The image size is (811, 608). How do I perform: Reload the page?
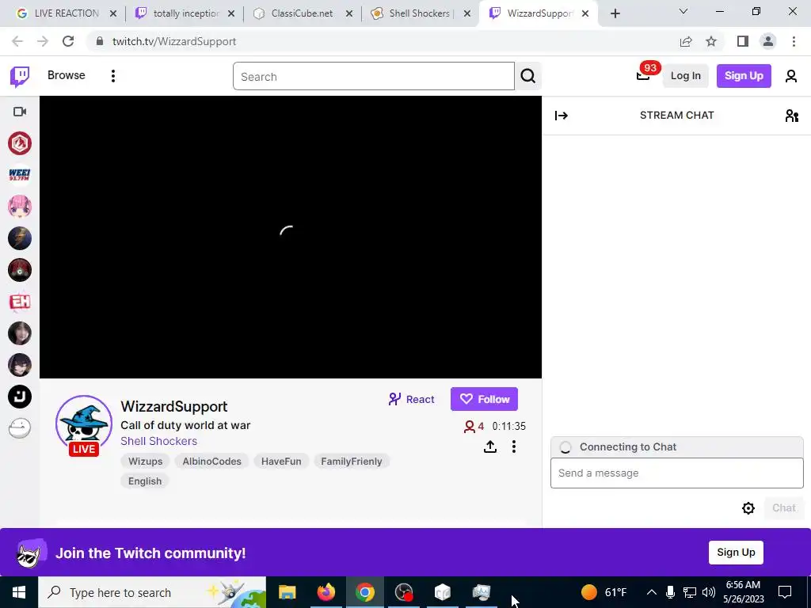tap(68, 41)
